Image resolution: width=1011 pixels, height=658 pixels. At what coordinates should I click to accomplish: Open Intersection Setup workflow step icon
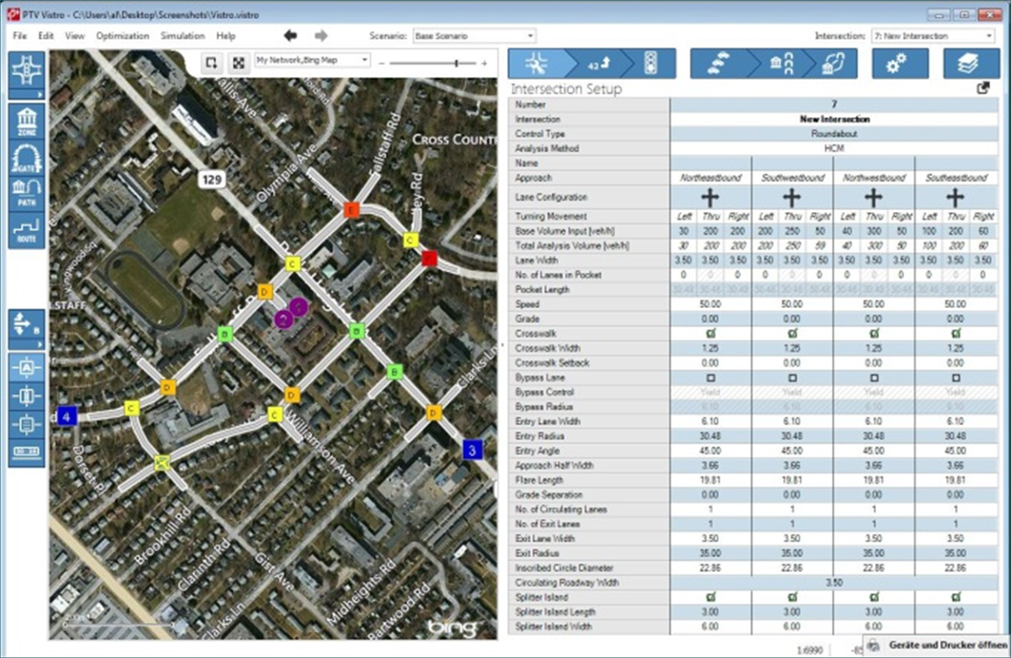[x=536, y=64]
